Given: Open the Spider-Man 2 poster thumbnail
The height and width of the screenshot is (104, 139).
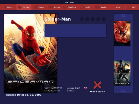Looking at the screenshot, I should [122, 33].
